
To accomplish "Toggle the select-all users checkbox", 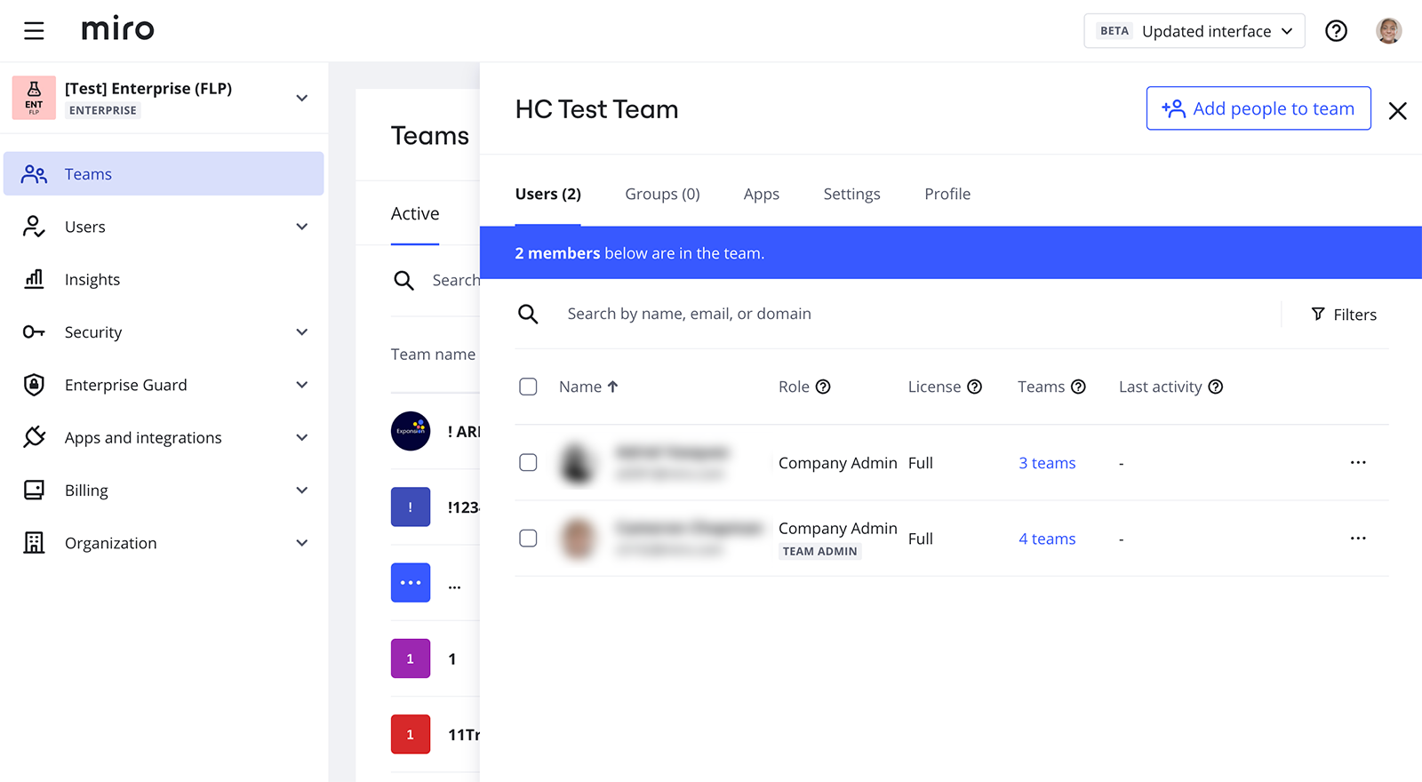I will (x=528, y=387).
